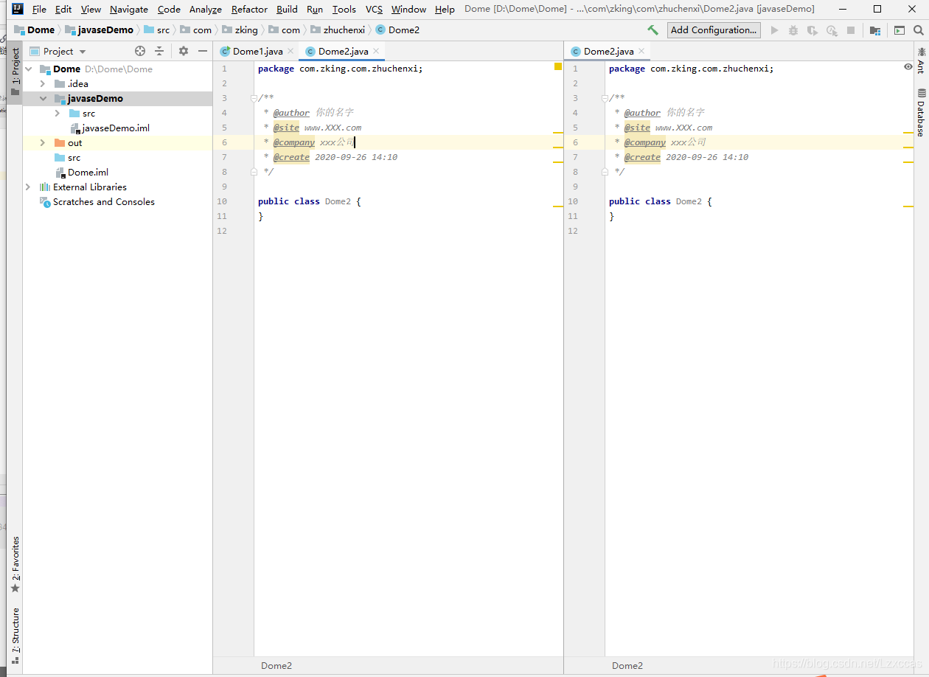Open Project Structure icon
Viewport: 929px width, 677px height.
pyautogui.click(x=875, y=30)
